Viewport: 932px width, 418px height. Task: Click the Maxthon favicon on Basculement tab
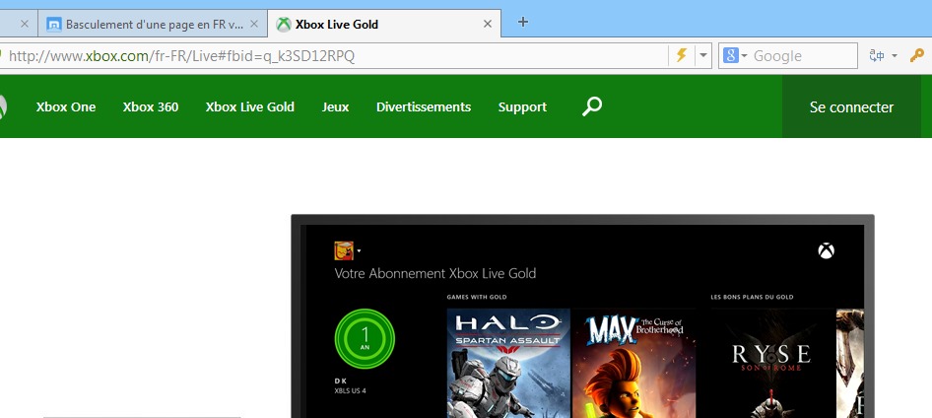(x=54, y=25)
